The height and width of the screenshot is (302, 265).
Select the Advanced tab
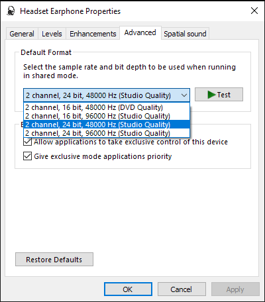[140, 32]
